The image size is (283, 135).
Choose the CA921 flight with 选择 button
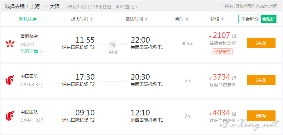pyautogui.click(x=261, y=115)
